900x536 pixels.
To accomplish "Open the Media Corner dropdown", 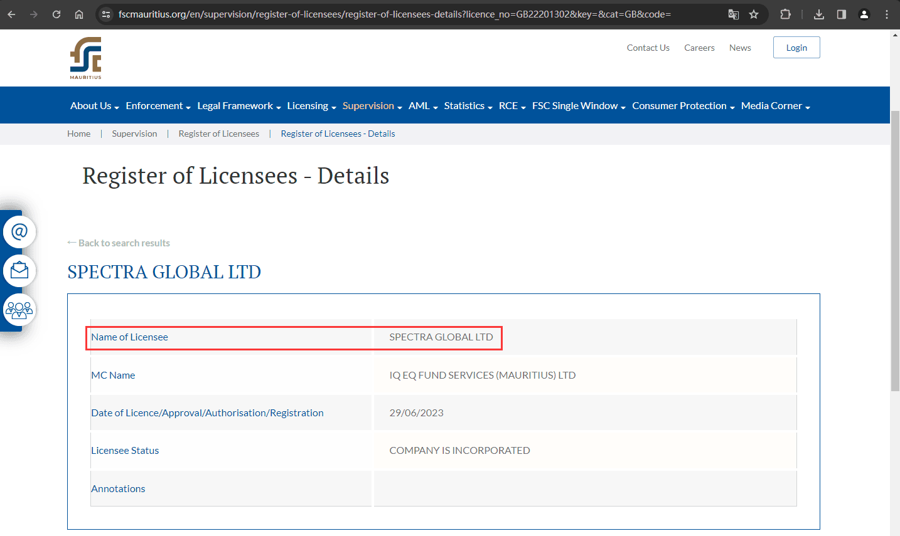I will (775, 106).
